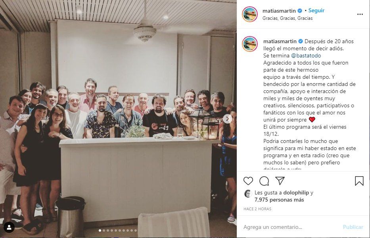Click matiasmartin avatar beside caption

(250, 44)
